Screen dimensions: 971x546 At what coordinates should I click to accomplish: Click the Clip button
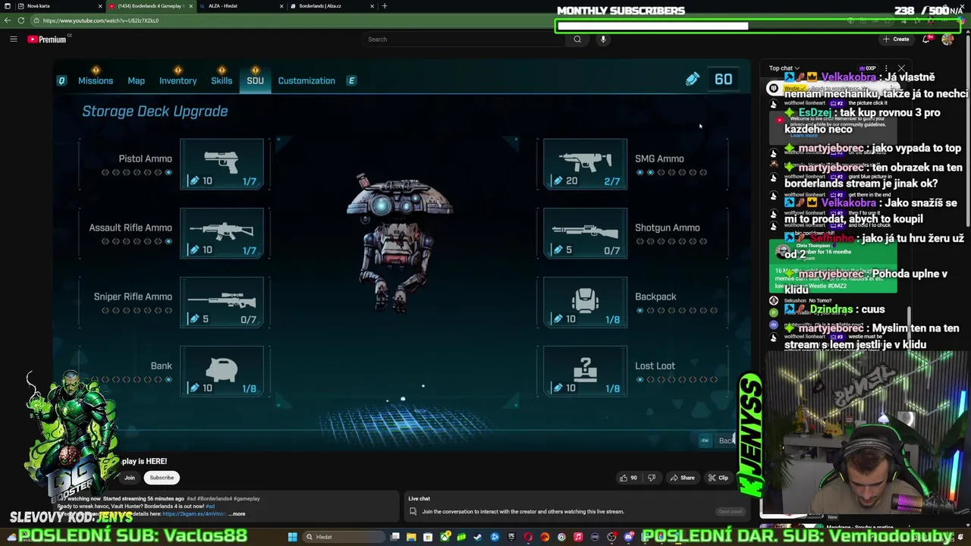(x=718, y=478)
